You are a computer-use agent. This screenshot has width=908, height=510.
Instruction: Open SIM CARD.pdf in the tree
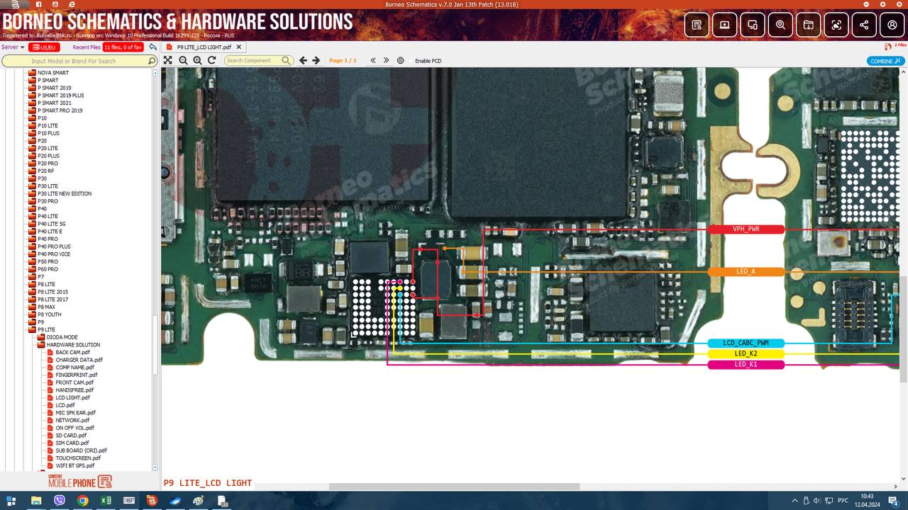pos(72,443)
